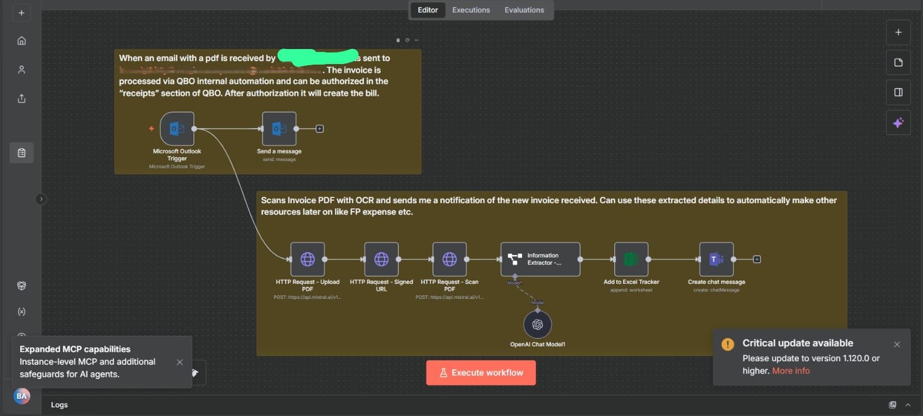Select the Teams Create chat message node
The width and height of the screenshot is (923, 416).
[x=716, y=259]
